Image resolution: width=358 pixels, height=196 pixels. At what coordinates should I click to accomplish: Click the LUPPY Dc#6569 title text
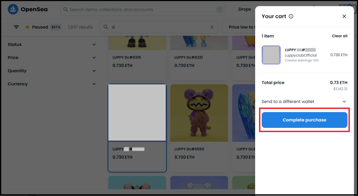(189, 149)
